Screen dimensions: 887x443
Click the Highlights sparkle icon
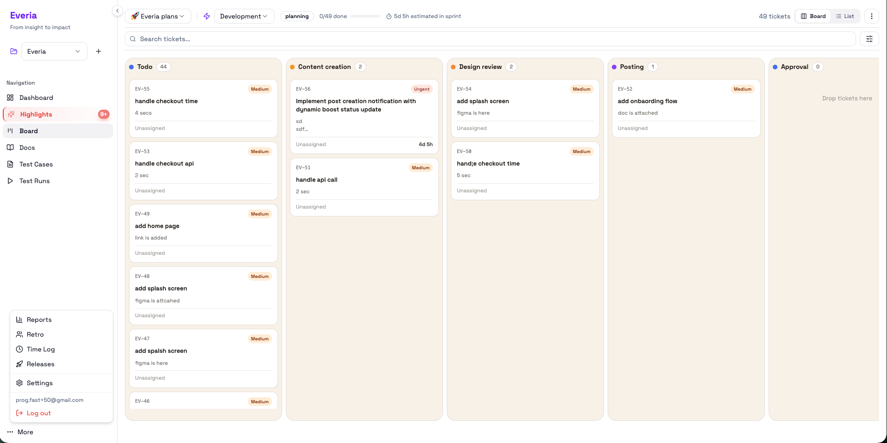[x=11, y=114]
